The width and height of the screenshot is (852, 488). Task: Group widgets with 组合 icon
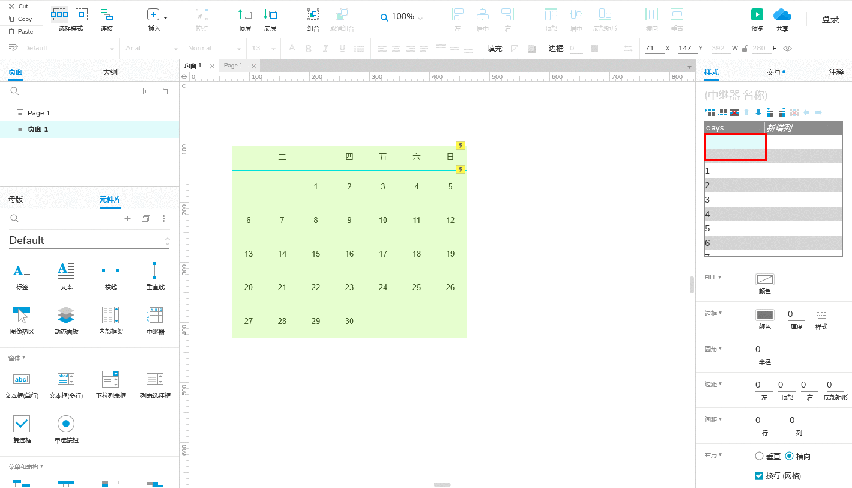click(313, 14)
